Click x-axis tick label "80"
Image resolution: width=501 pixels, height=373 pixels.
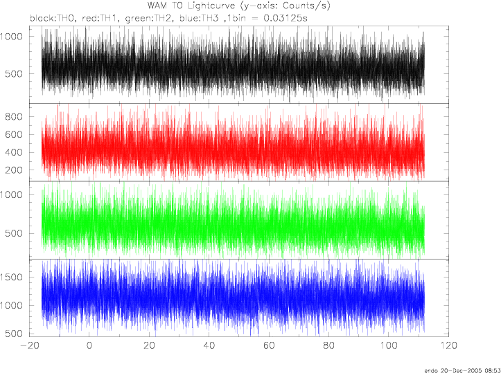click(328, 345)
